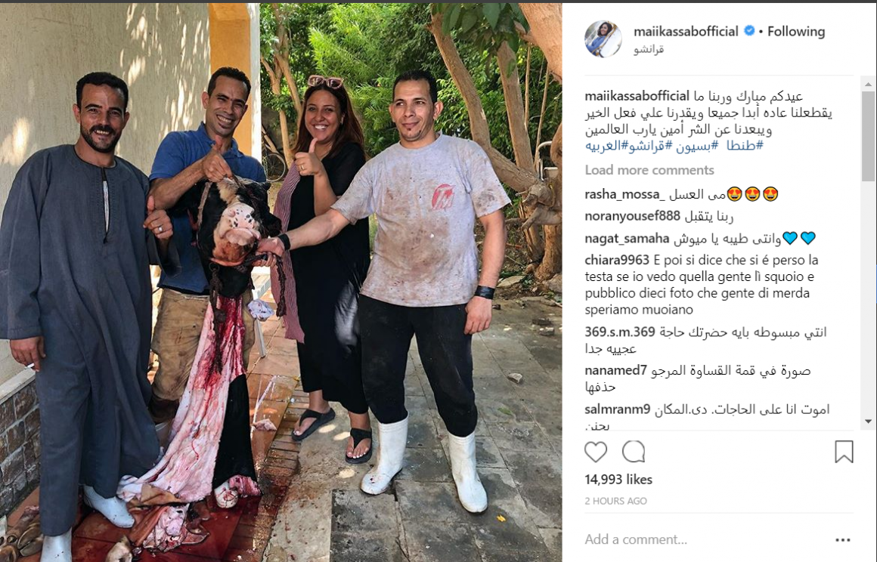Like the post with heart icon
Viewport: 877px width, 562px height.
[596, 452]
